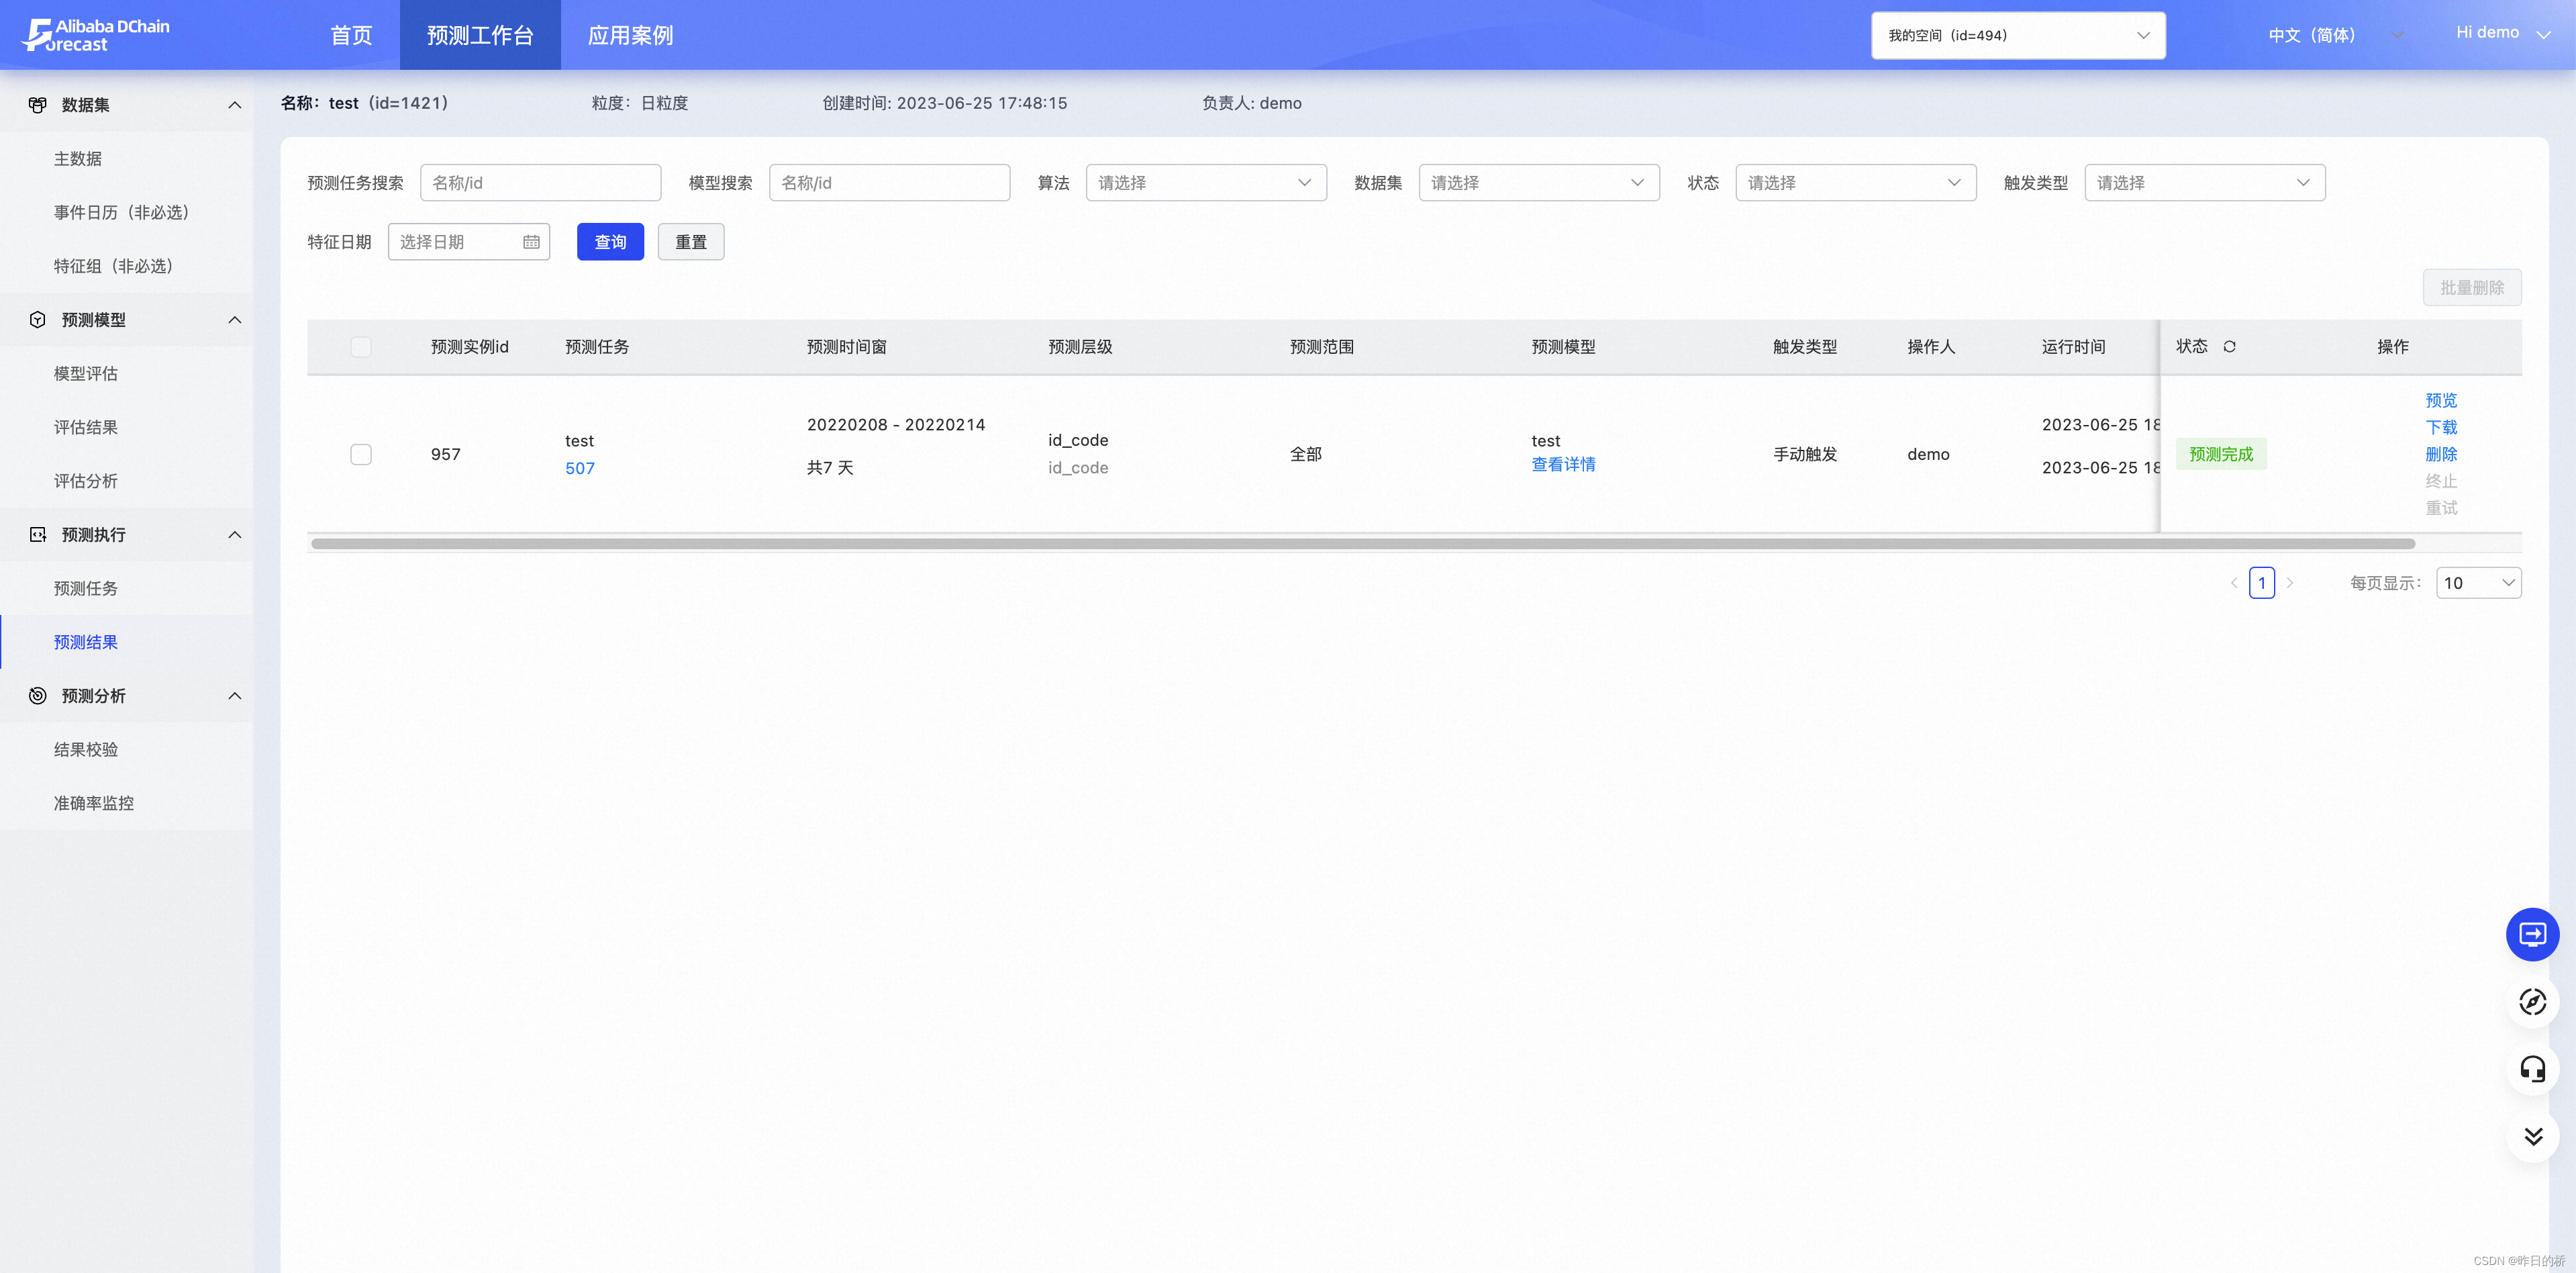Open the 数据集 filter dropdown
This screenshot has height=1273, width=2576.
click(x=1539, y=183)
